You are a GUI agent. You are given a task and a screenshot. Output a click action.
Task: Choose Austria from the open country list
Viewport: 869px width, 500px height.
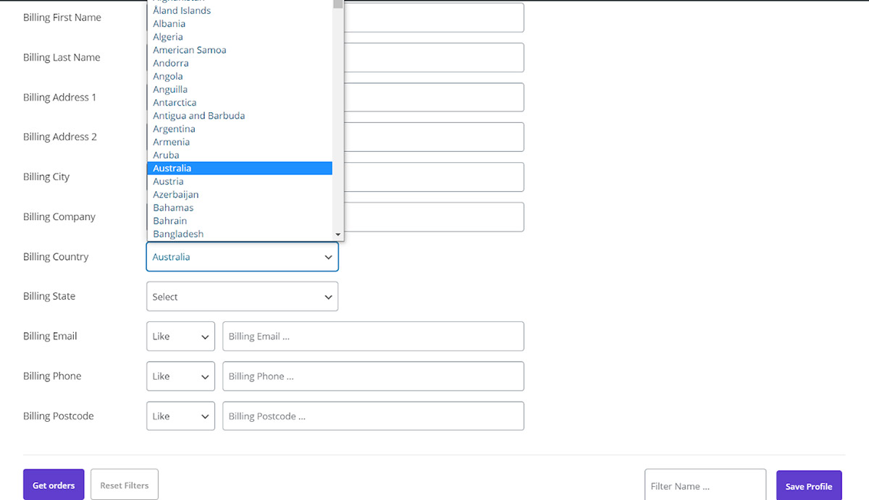pyautogui.click(x=168, y=181)
